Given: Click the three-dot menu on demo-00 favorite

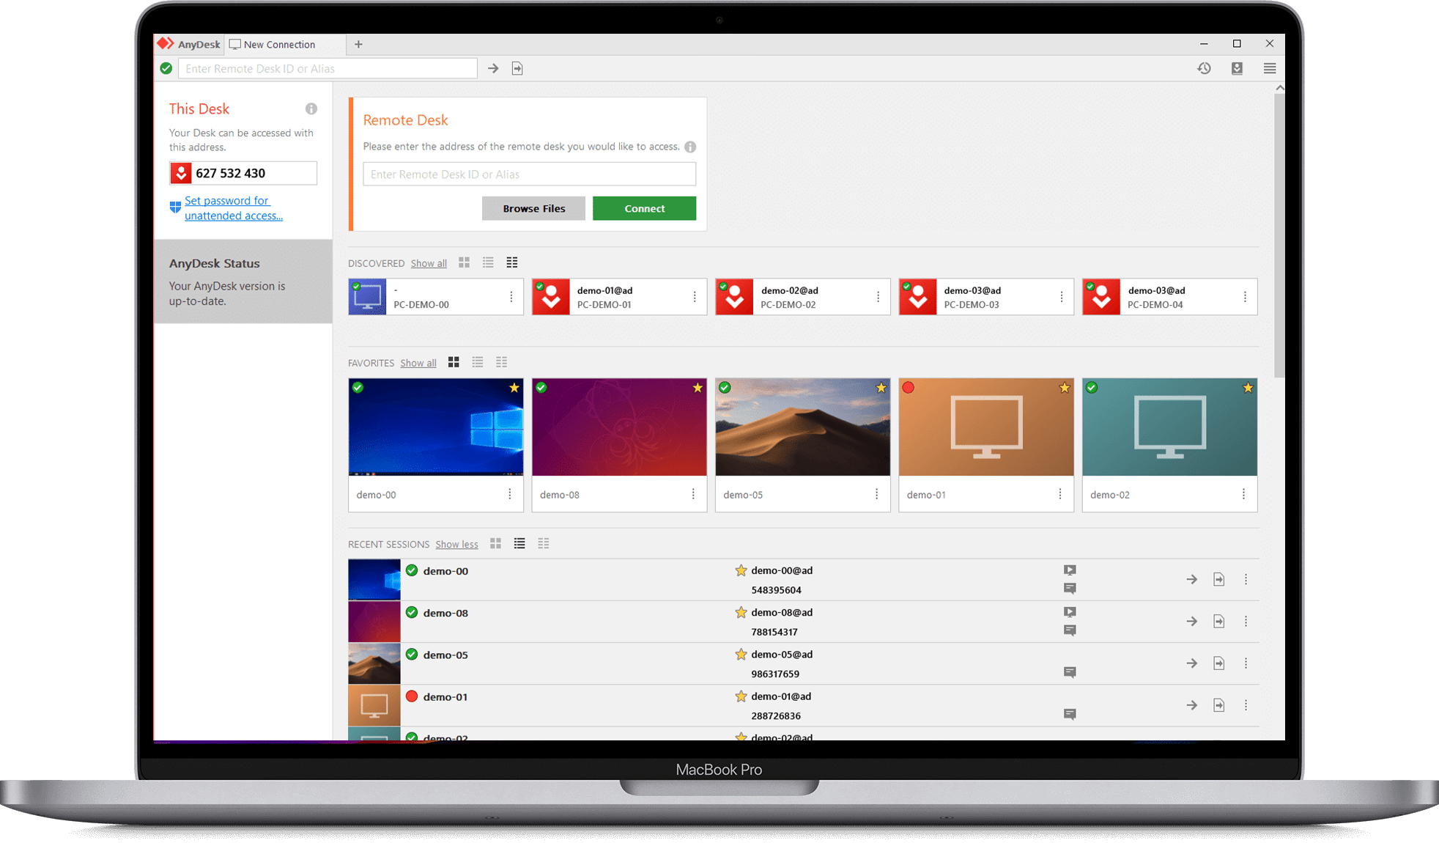Looking at the screenshot, I should (x=511, y=494).
